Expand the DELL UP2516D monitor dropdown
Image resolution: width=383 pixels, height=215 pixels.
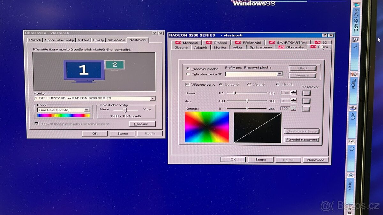pos(152,98)
